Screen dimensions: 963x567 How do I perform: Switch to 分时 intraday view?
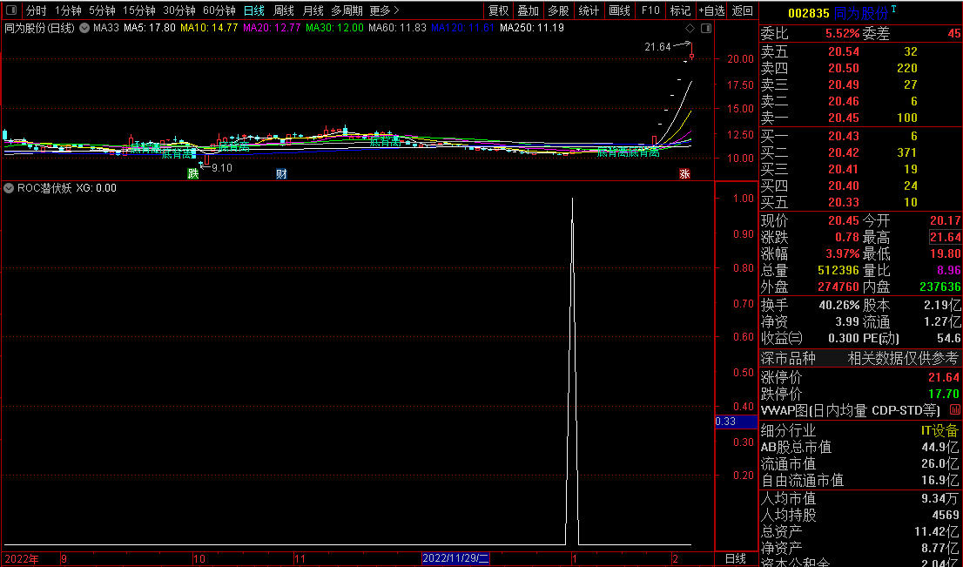pyautogui.click(x=37, y=10)
